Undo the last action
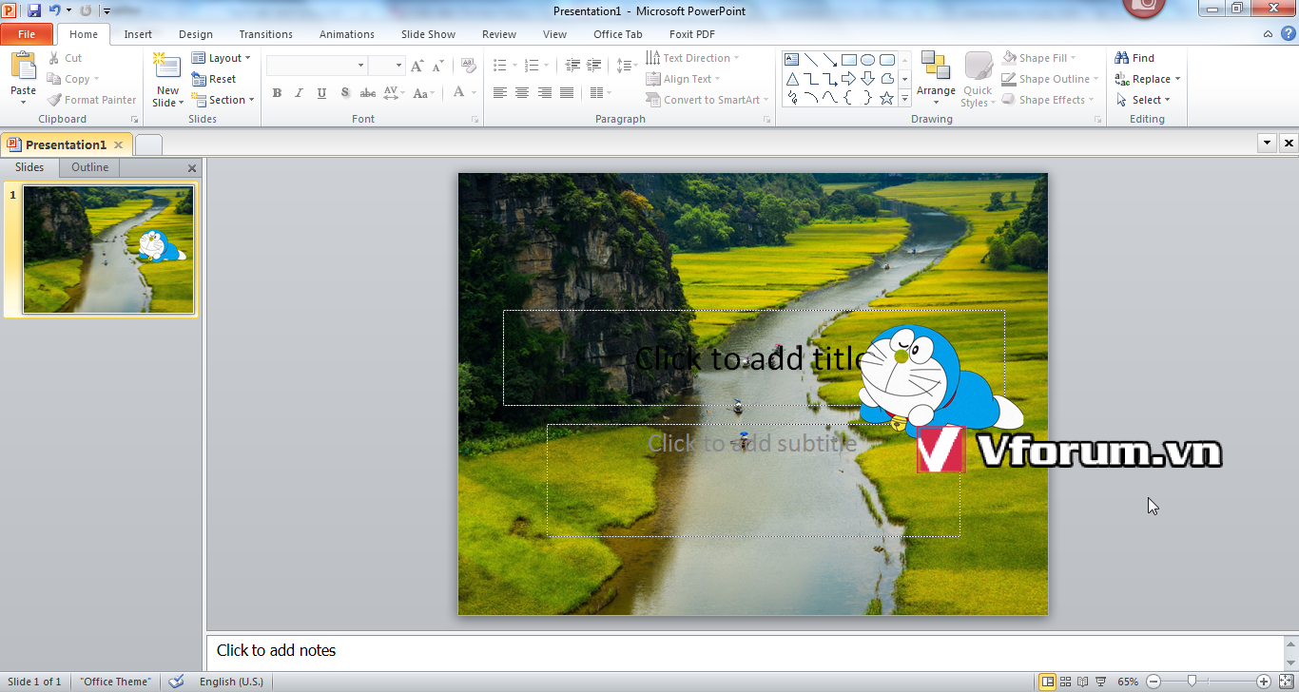Viewport: 1299px width, 692px height. coord(54,10)
